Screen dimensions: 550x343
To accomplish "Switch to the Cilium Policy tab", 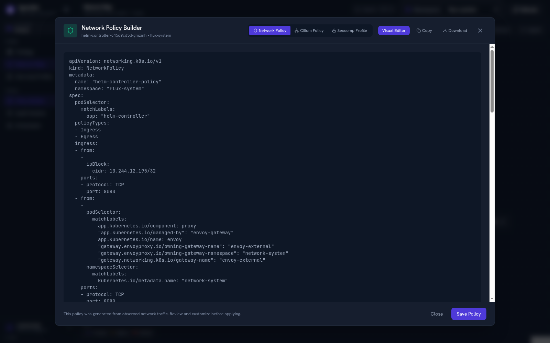I will tap(309, 31).
